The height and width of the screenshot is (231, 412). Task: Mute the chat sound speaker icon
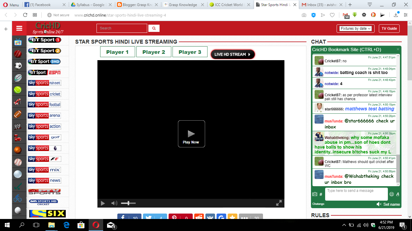click(379, 204)
